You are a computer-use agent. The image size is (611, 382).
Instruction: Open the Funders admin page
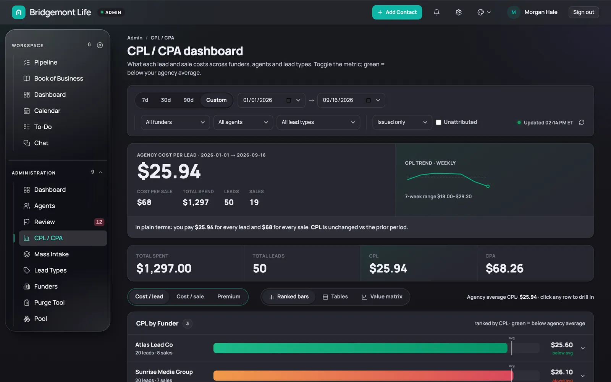pyautogui.click(x=63, y=286)
